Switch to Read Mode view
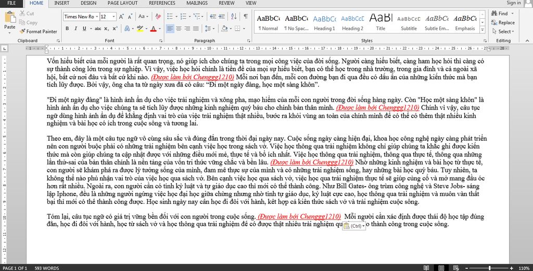The width and height of the screenshot is (533, 271). pos(426,268)
